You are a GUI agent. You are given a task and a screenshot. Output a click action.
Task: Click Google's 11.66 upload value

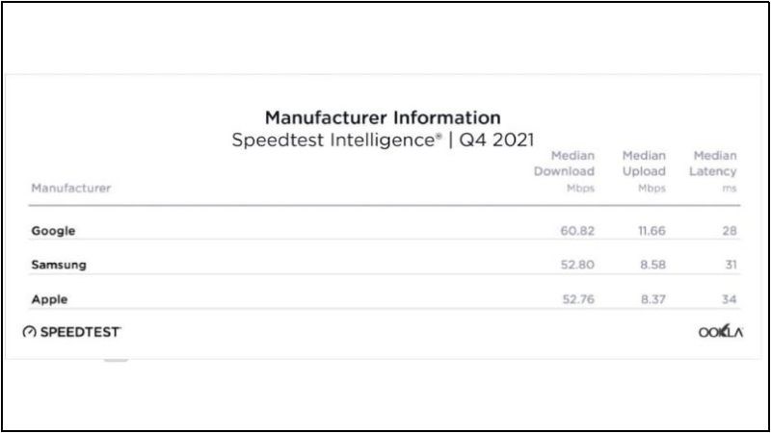coord(648,231)
